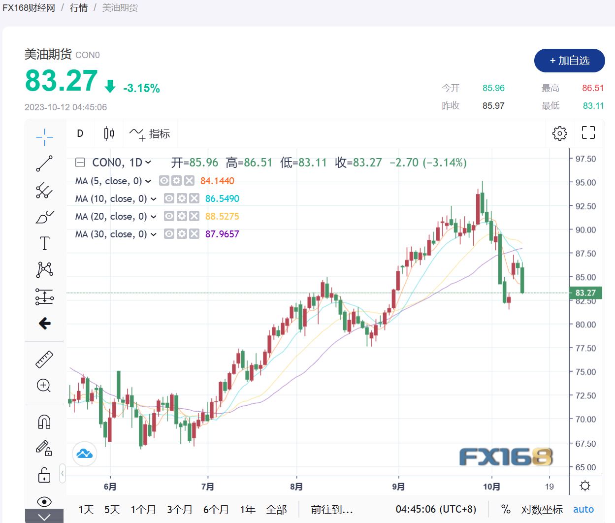This screenshot has width=615, height=523.
Task: Open MA (5, close, 0) dropdown arrow
Action: tap(148, 181)
